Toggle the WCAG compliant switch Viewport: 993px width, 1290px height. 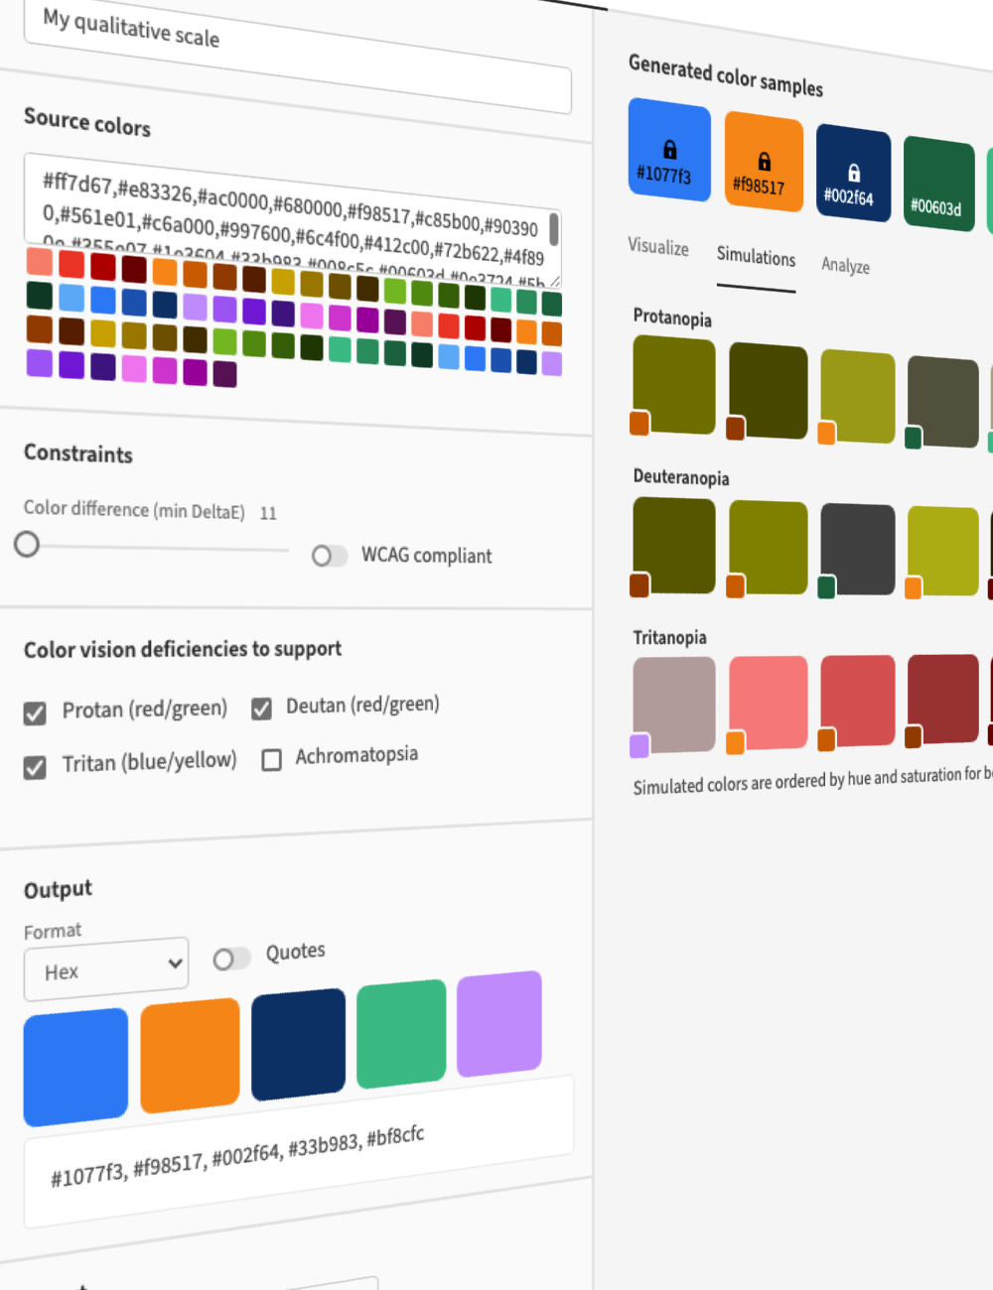330,556
